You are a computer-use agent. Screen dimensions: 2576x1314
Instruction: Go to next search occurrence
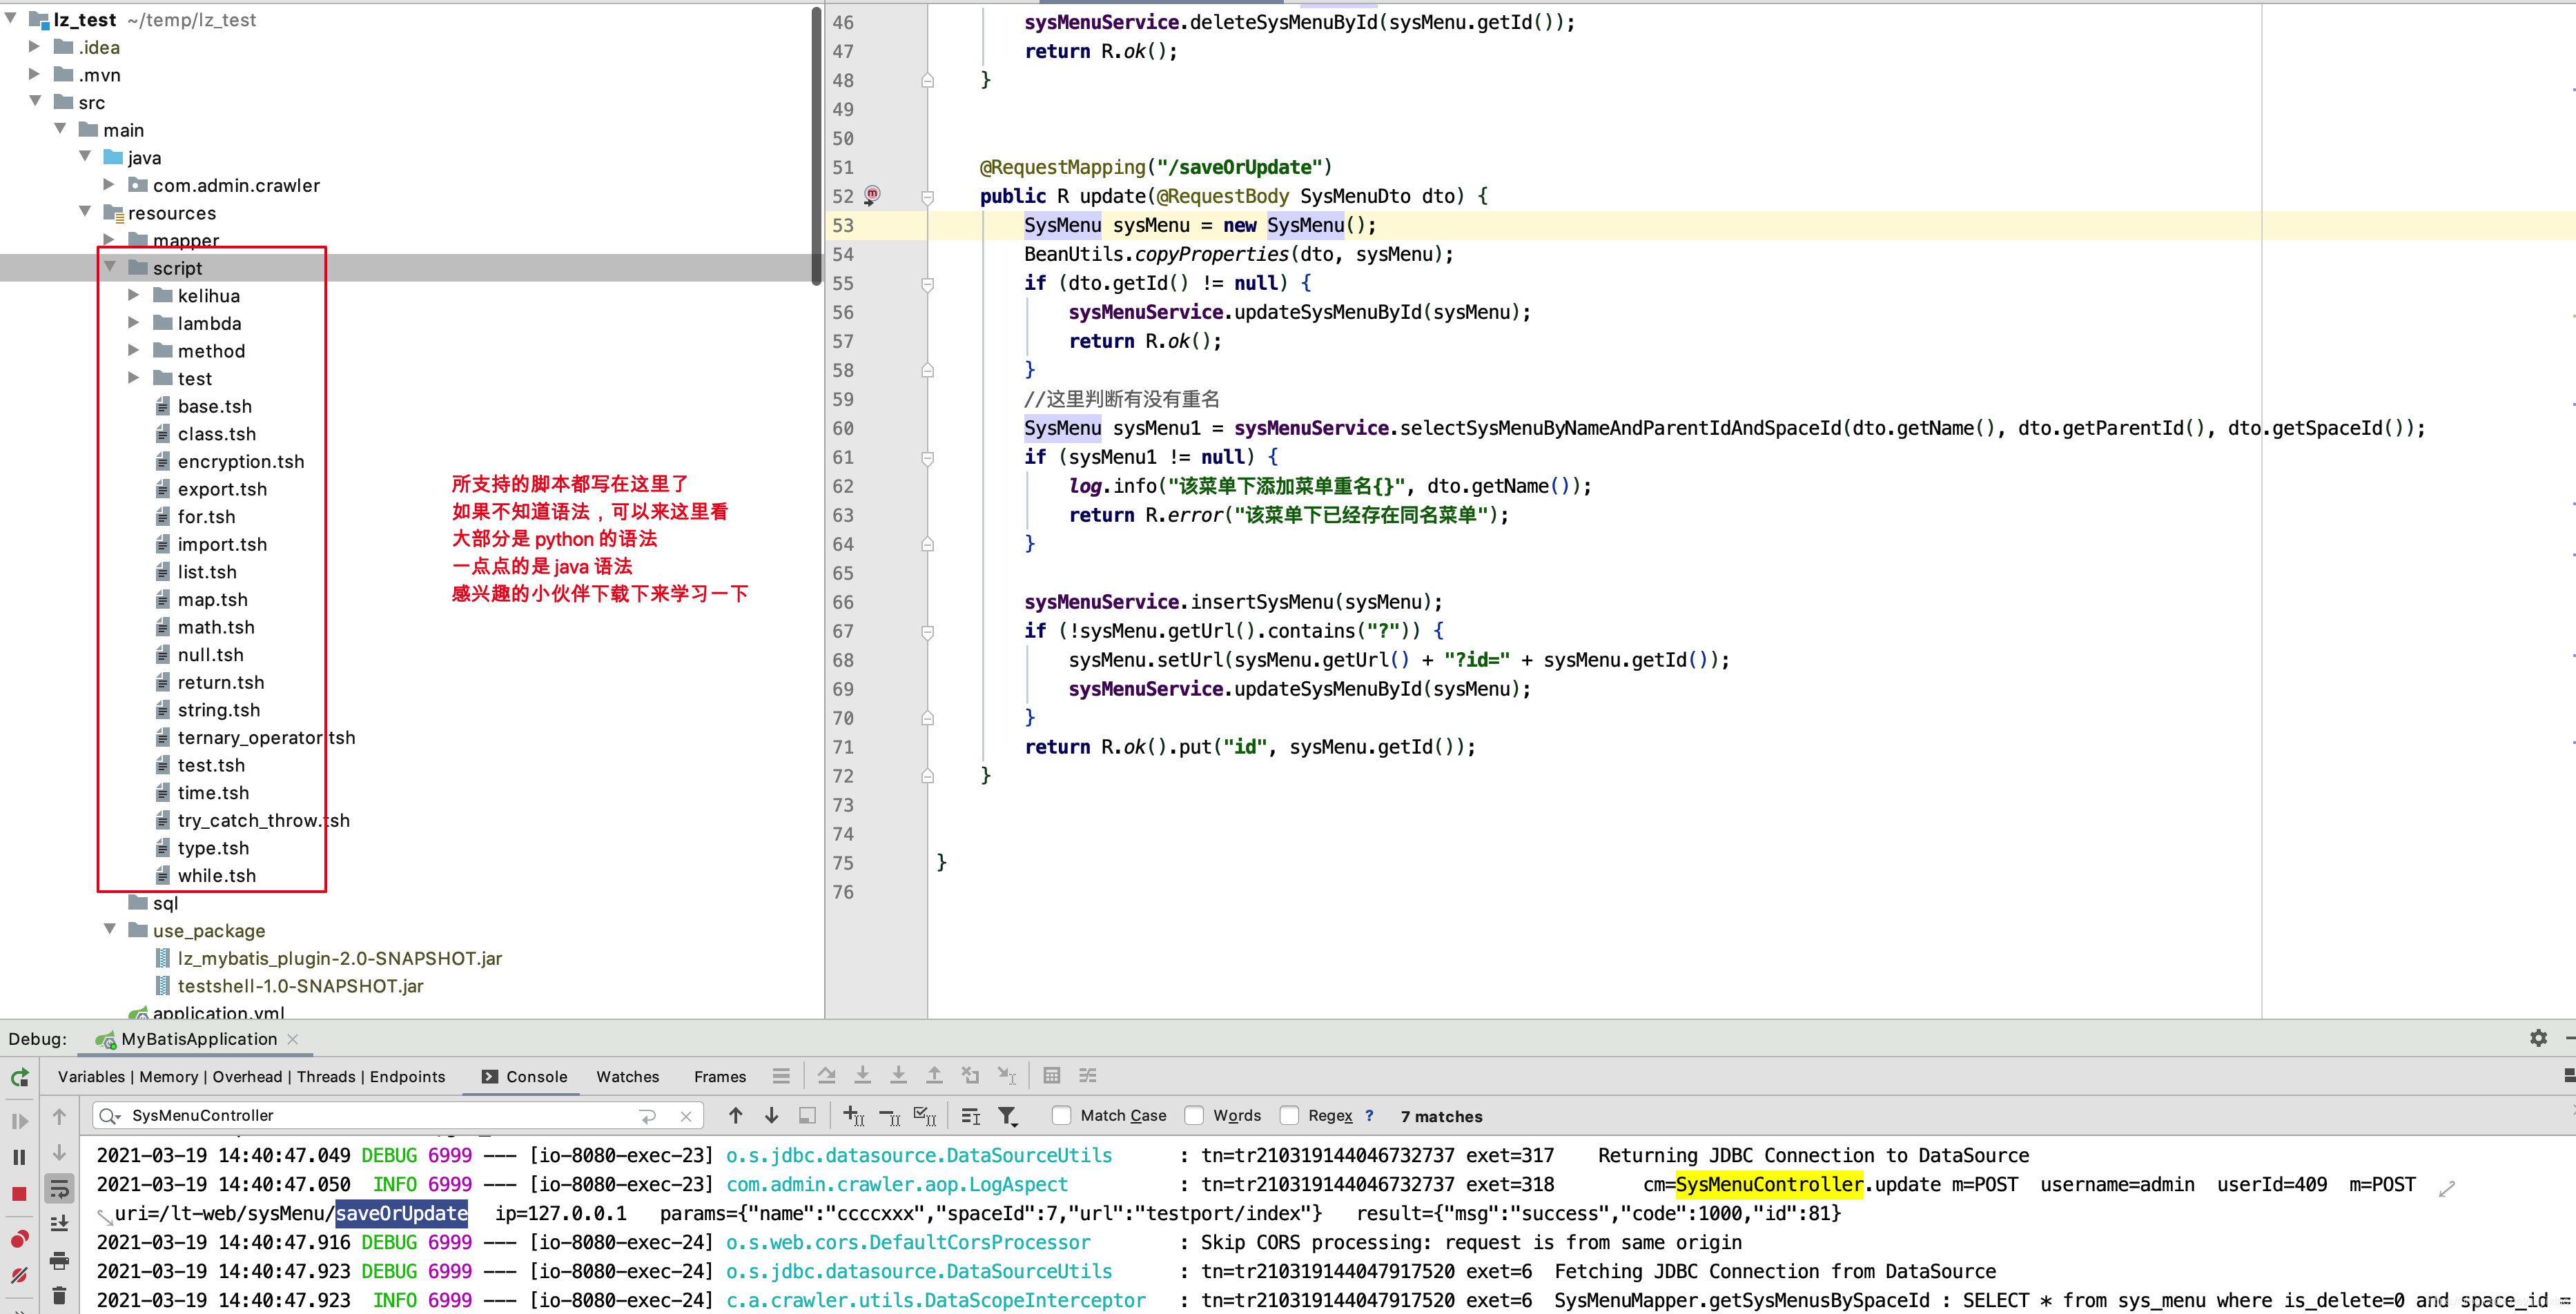pos(771,1115)
